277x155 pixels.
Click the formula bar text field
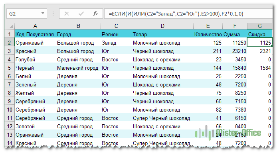(188, 14)
